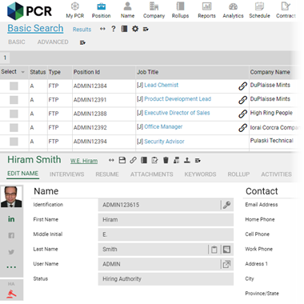This screenshot has height=304, width=304.
Task: Open the search toolbar list menu icon
Action: pos(146,29)
